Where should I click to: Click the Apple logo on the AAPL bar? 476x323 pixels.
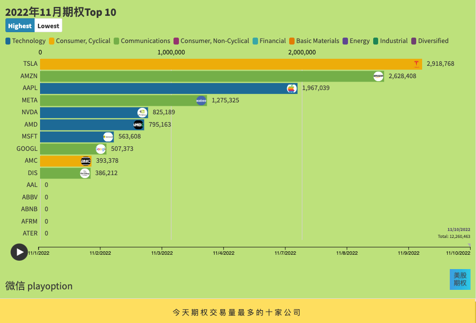pos(292,89)
